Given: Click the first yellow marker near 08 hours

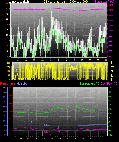Looking at the screenshot, I should (43, 133).
